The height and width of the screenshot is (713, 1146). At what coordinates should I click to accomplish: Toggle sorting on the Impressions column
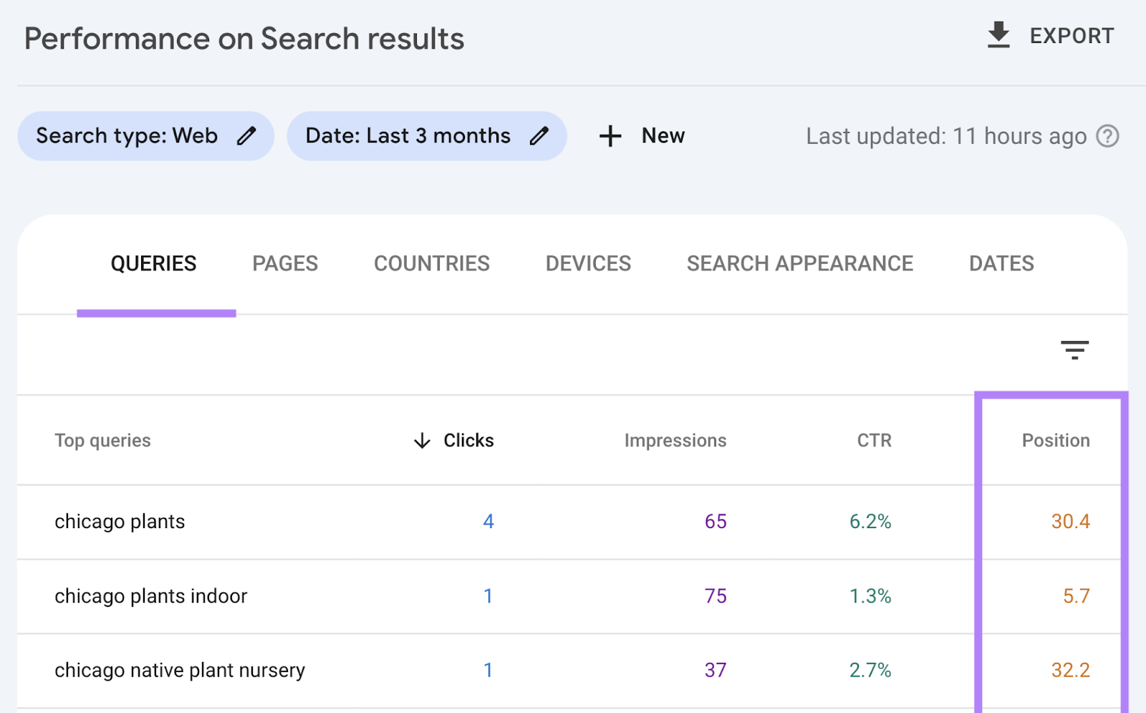pos(675,441)
